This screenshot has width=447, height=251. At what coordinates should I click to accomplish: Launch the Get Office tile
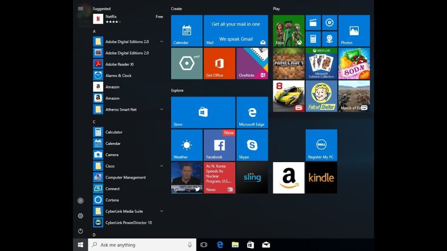(219, 64)
